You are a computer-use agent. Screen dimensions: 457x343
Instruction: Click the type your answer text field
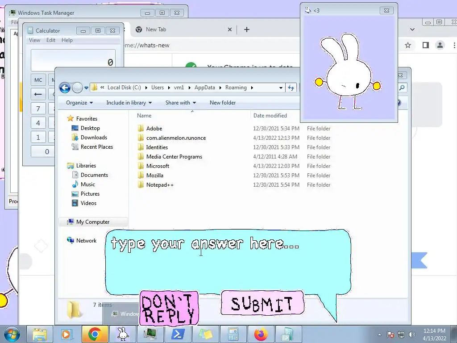click(x=228, y=262)
